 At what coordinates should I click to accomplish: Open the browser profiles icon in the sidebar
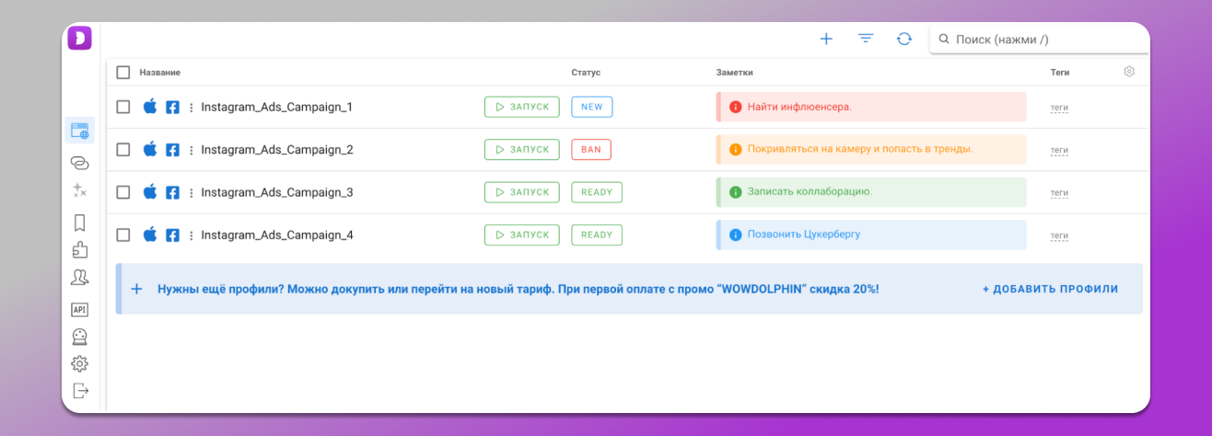point(80,132)
